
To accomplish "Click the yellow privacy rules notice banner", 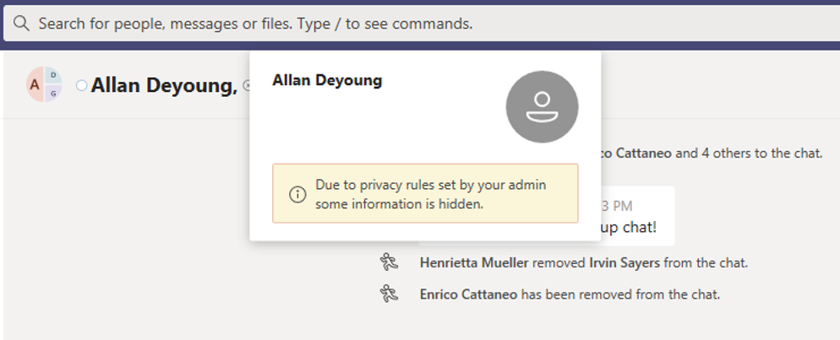I will click(425, 193).
